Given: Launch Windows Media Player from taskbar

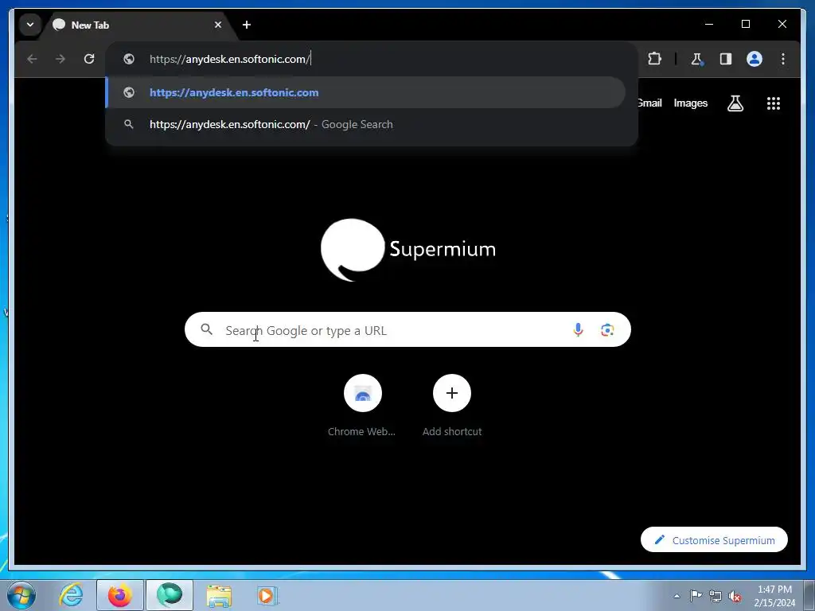Looking at the screenshot, I should click(267, 595).
